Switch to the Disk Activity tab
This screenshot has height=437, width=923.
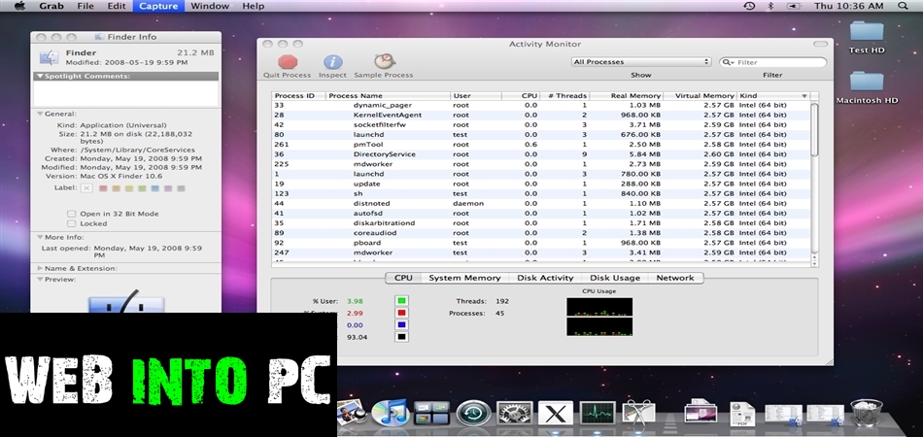(x=545, y=278)
